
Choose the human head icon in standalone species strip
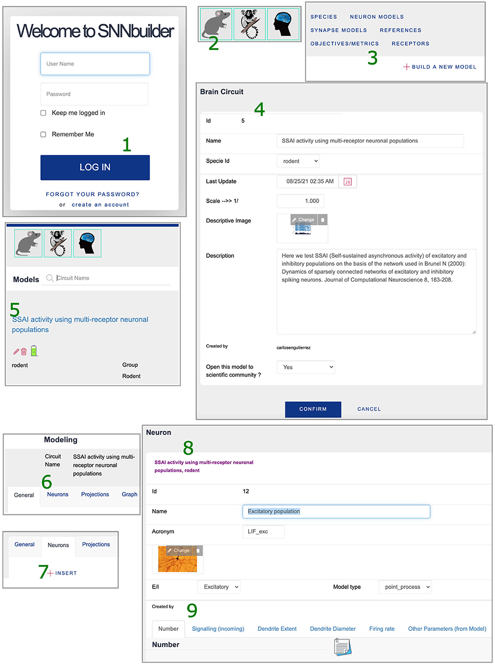pyautogui.click(x=283, y=24)
